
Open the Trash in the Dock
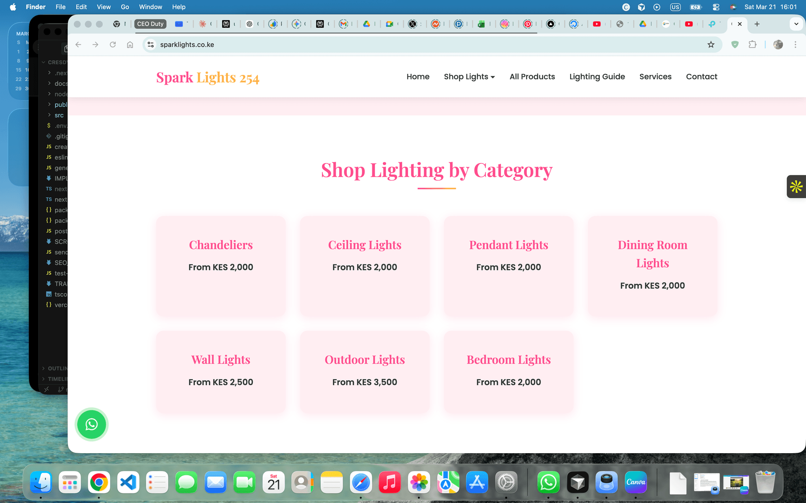pos(765,482)
